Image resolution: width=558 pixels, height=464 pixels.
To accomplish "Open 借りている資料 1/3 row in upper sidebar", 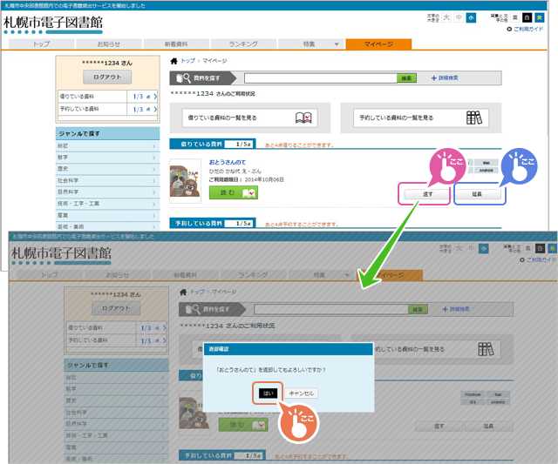I will pyautogui.click(x=107, y=97).
